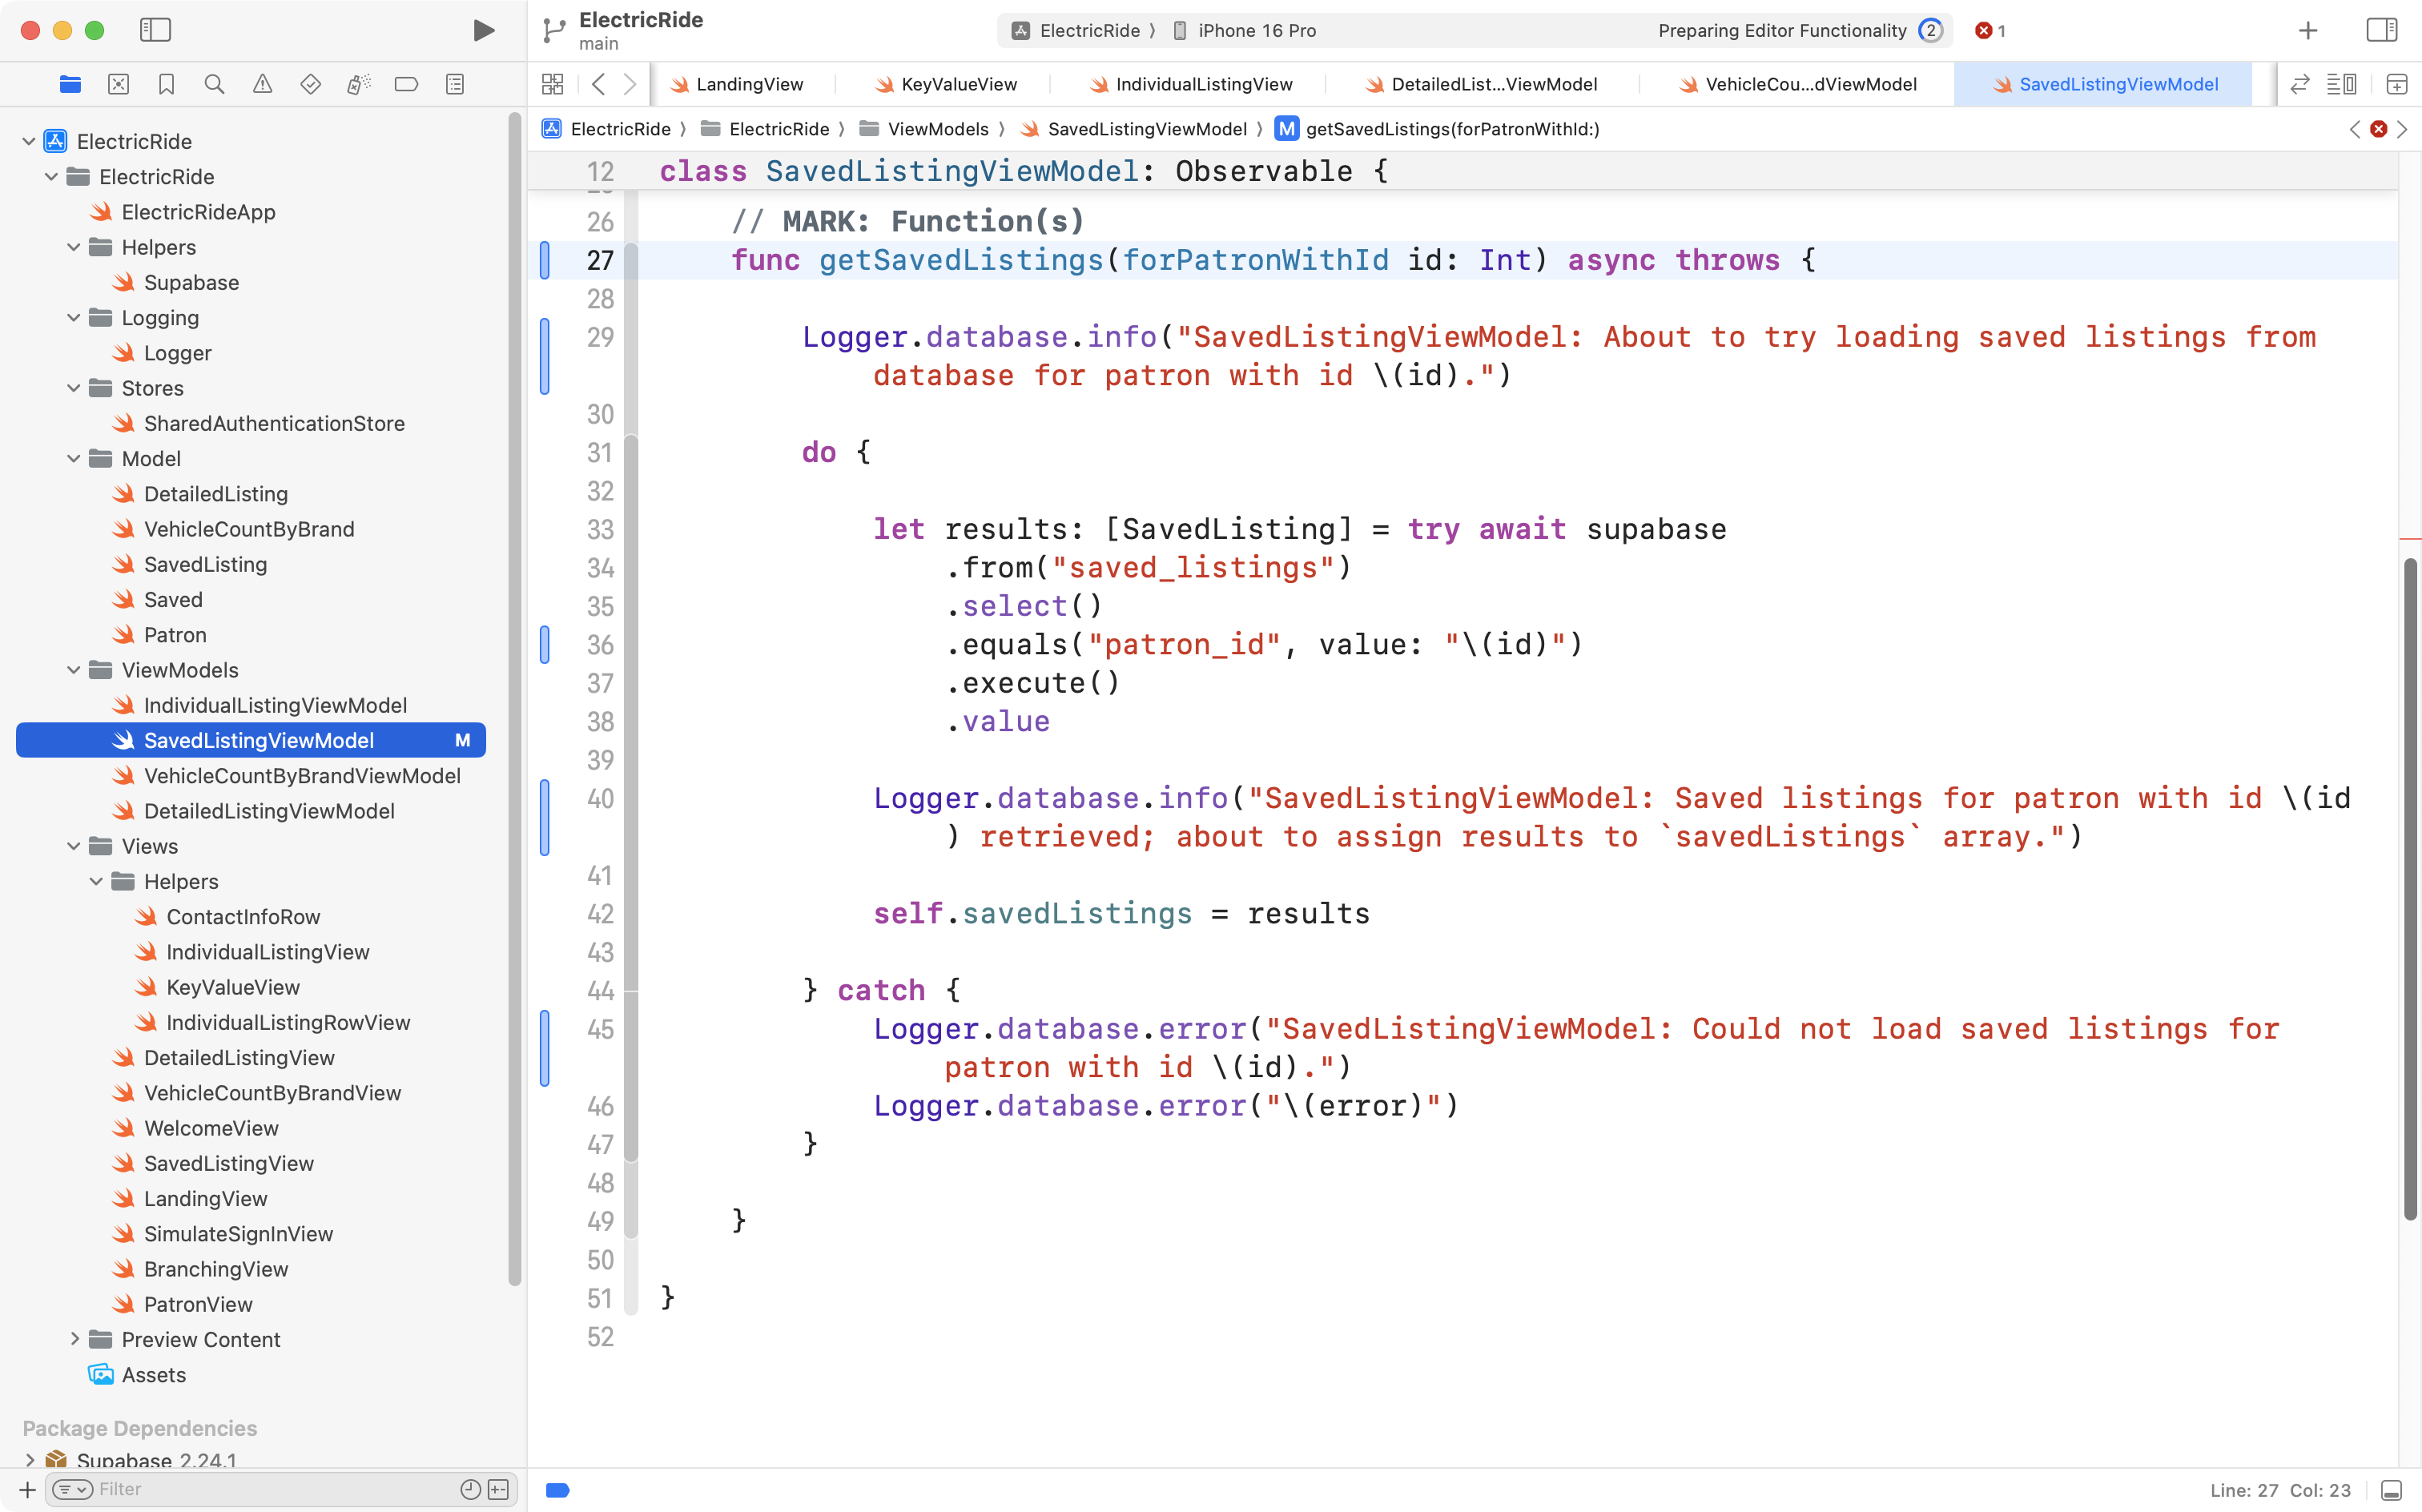Open the Report navigator icon
This screenshot has width=2422, height=1512.
pyautogui.click(x=455, y=84)
